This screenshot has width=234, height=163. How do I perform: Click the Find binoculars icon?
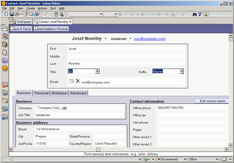tap(195, 14)
